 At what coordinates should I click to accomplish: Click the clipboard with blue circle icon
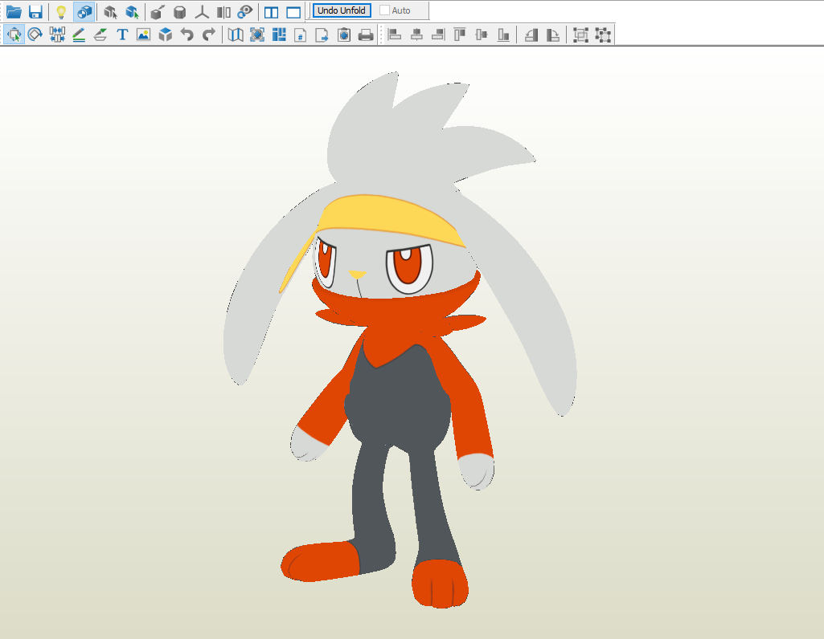(344, 35)
